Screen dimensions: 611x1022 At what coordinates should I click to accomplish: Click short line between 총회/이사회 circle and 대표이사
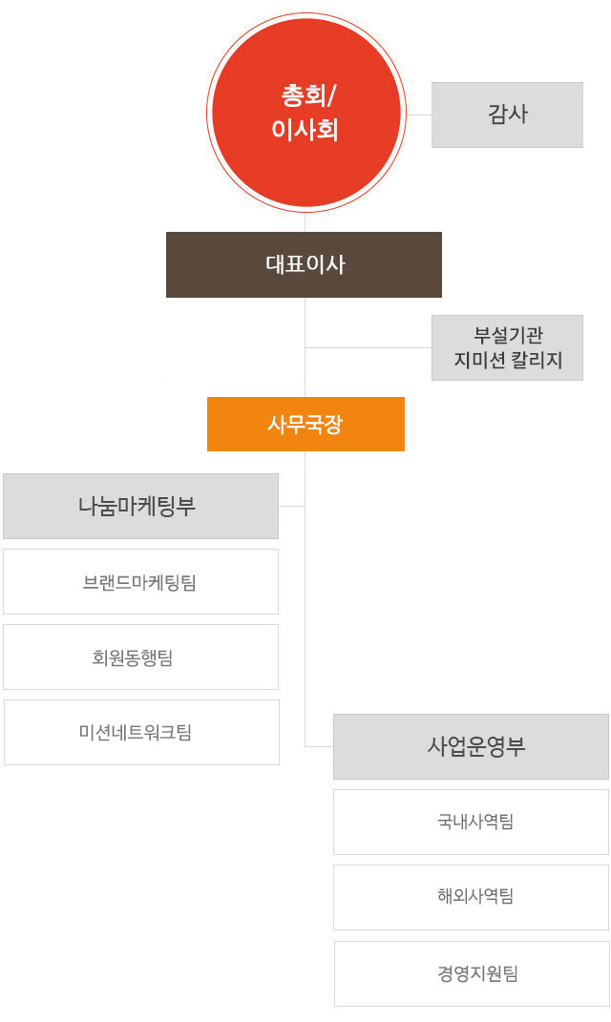pyautogui.click(x=305, y=222)
